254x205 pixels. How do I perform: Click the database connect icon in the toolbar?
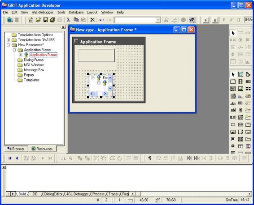(x=10, y=20)
